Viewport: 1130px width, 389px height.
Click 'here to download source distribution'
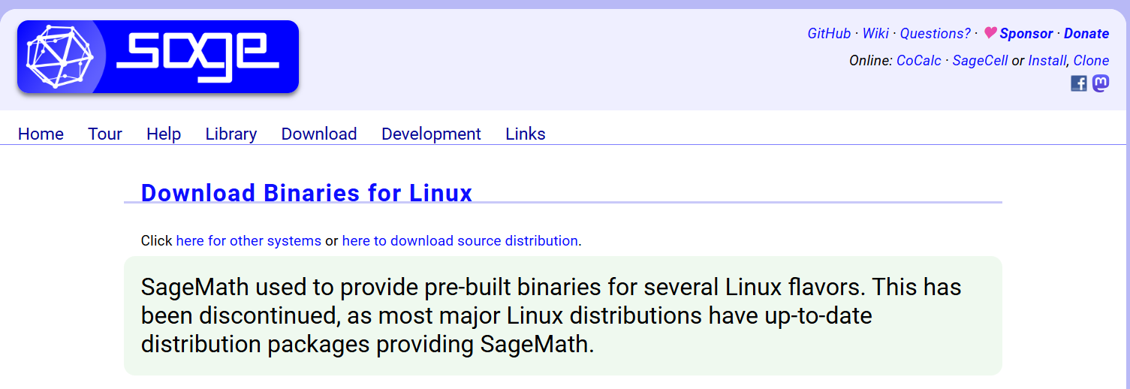(460, 241)
